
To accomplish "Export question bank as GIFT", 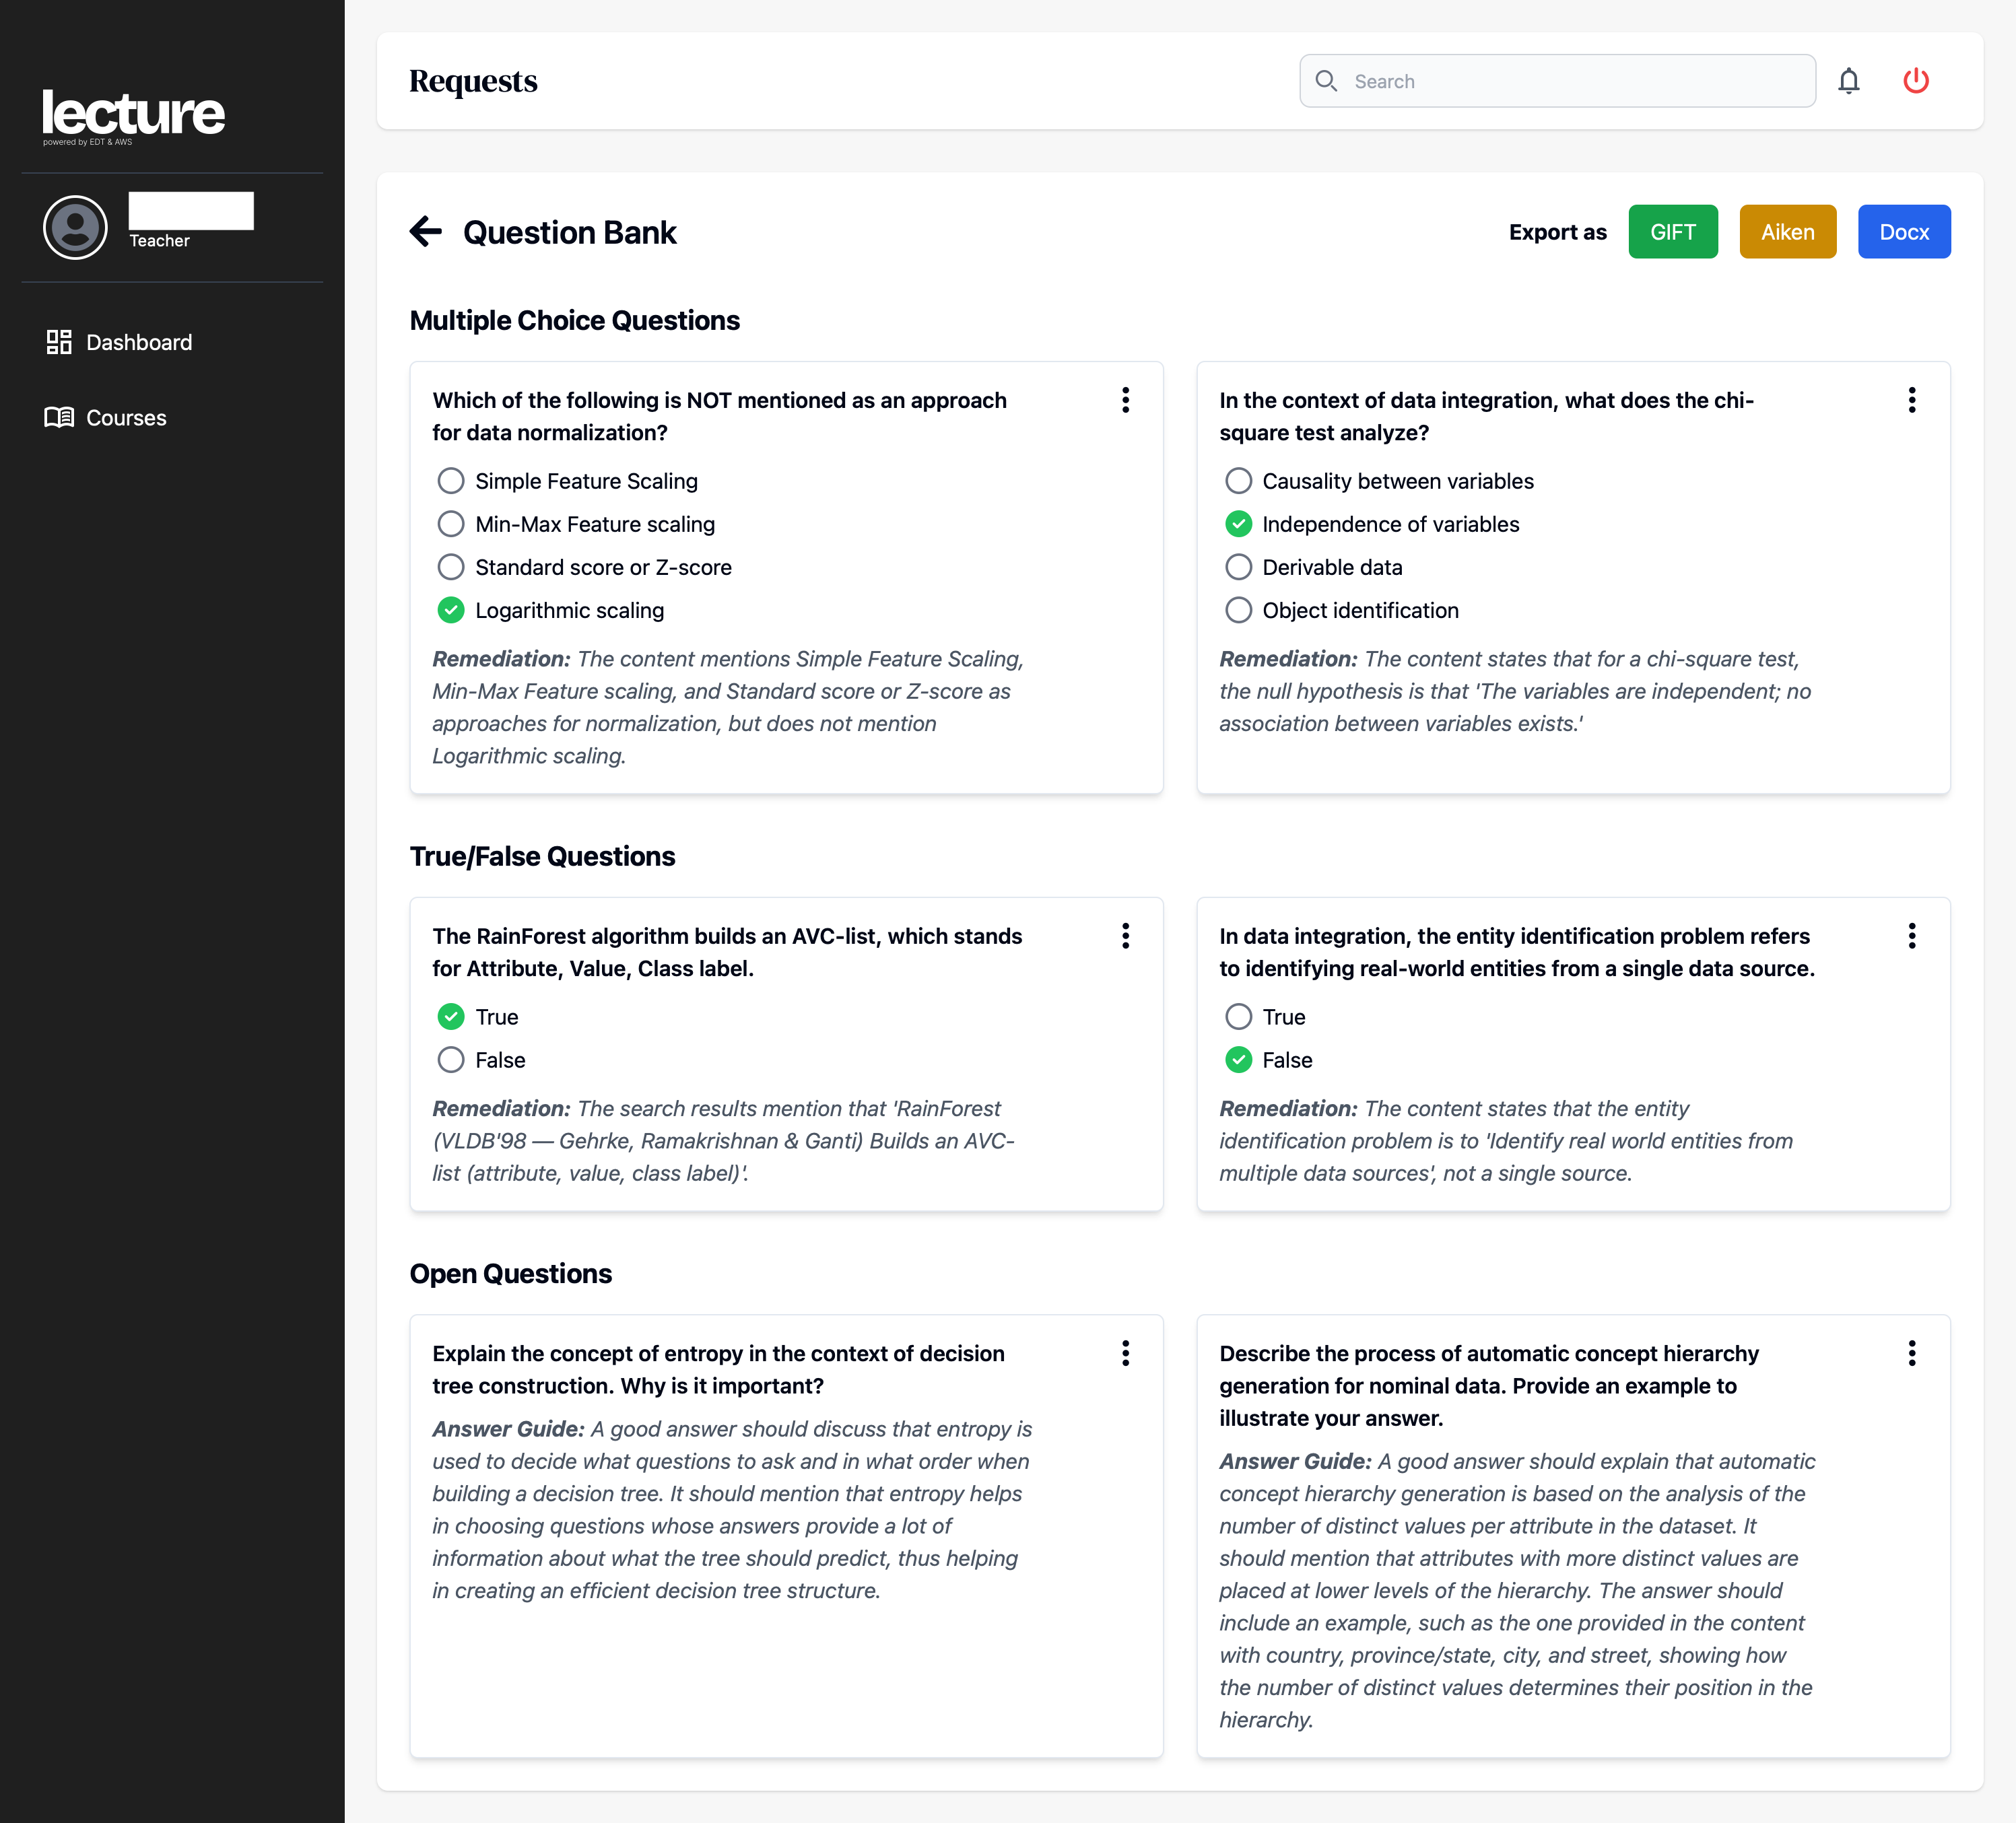I will click(x=1672, y=232).
